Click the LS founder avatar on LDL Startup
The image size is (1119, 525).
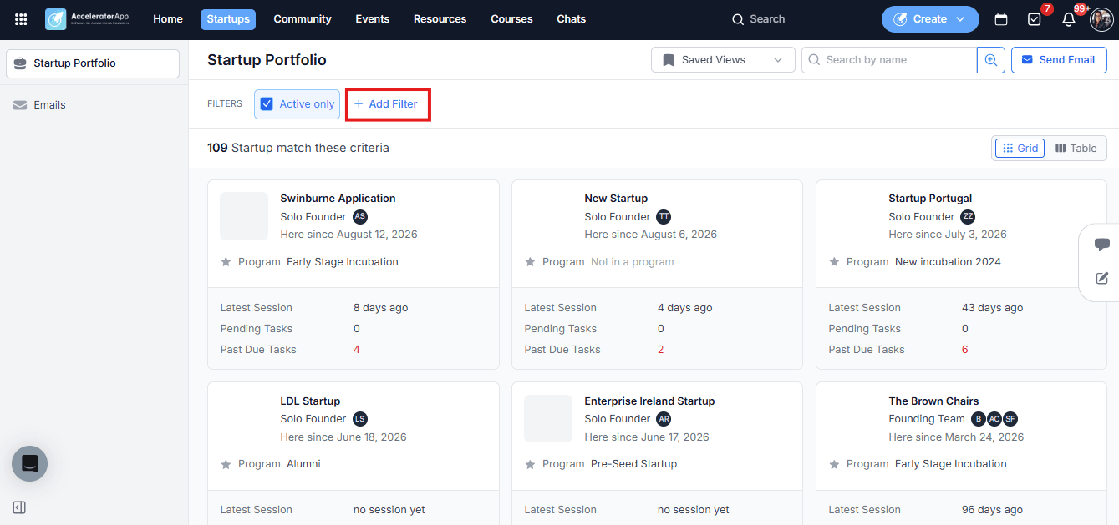[x=360, y=419]
